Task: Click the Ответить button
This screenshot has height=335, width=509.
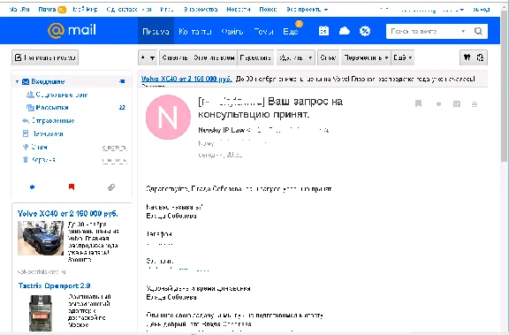Action: pos(175,57)
